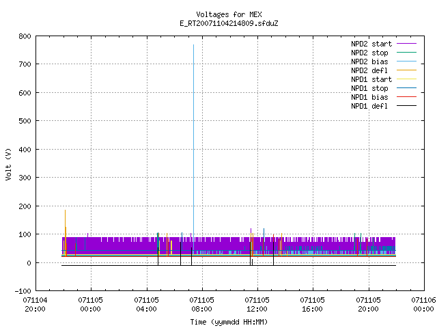The height and width of the screenshot is (328, 437).
Task: Click the NPD2 defl orange legend line
Action: click(x=406, y=70)
